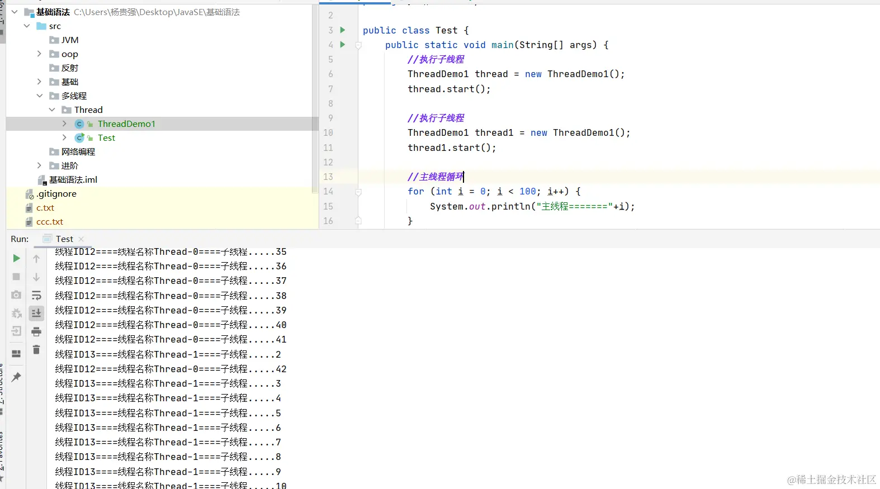Expand the ThreadDemo1 class node arrow
The width and height of the screenshot is (880, 489).
[64, 124]
